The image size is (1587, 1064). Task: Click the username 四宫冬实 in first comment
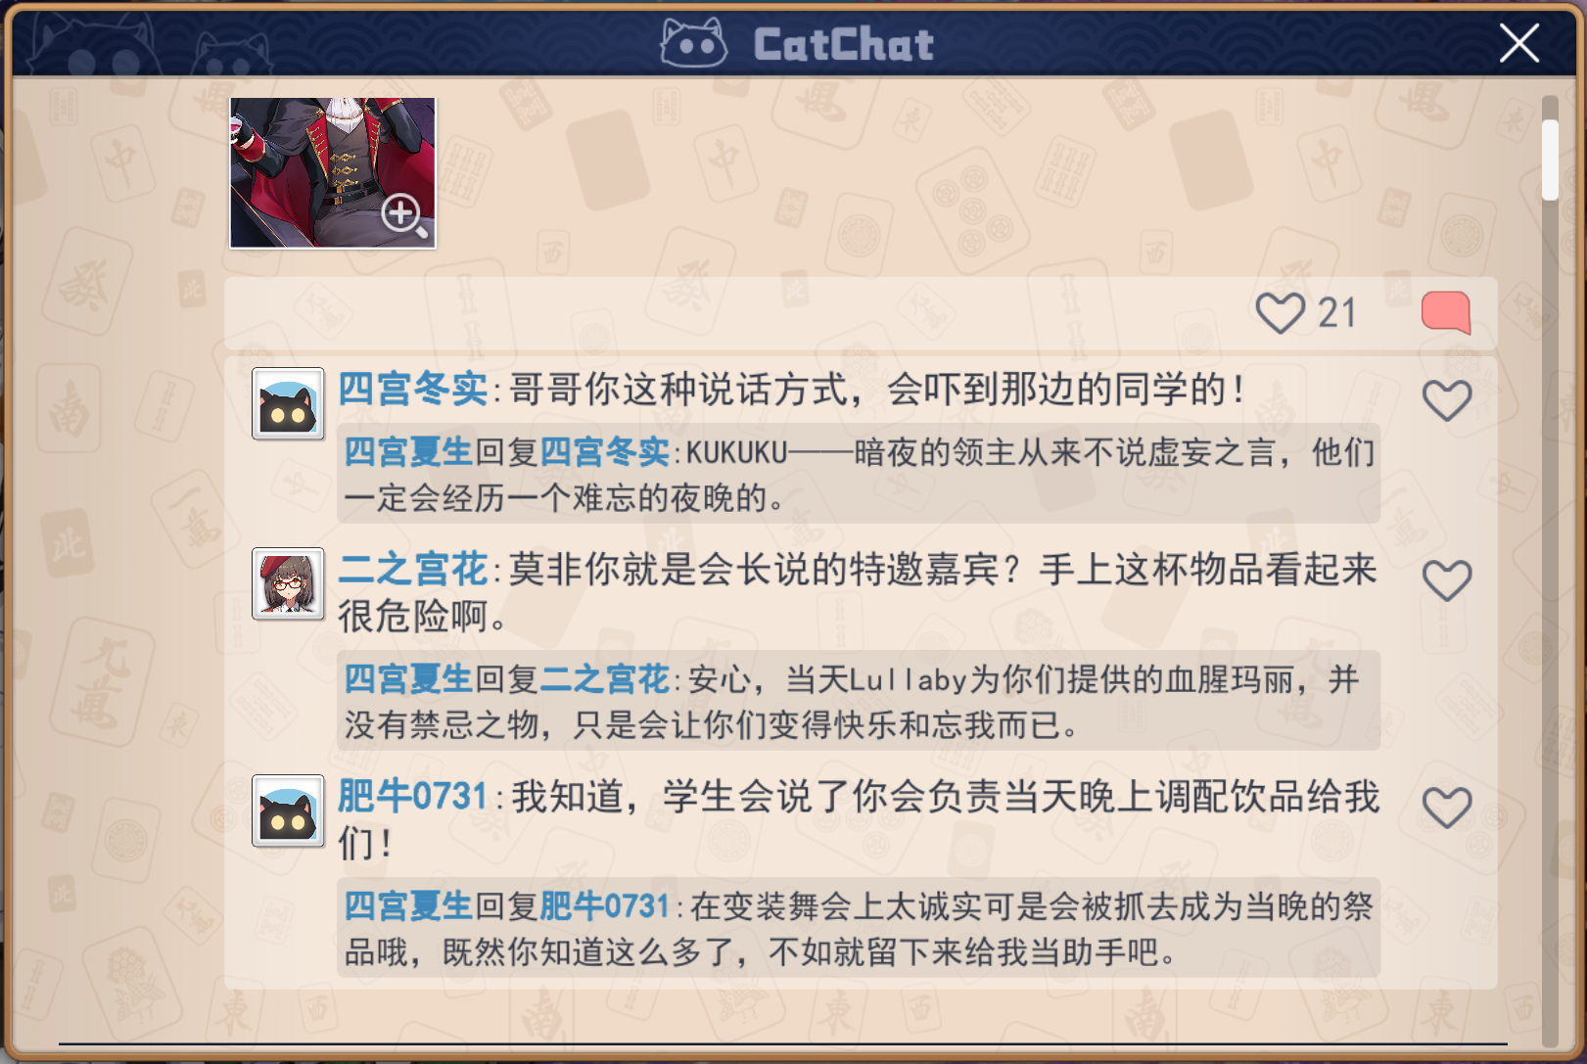coord(412,389)
